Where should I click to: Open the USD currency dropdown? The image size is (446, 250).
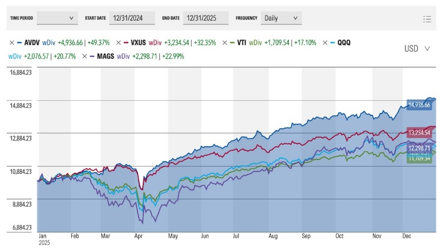coord(416,48)
